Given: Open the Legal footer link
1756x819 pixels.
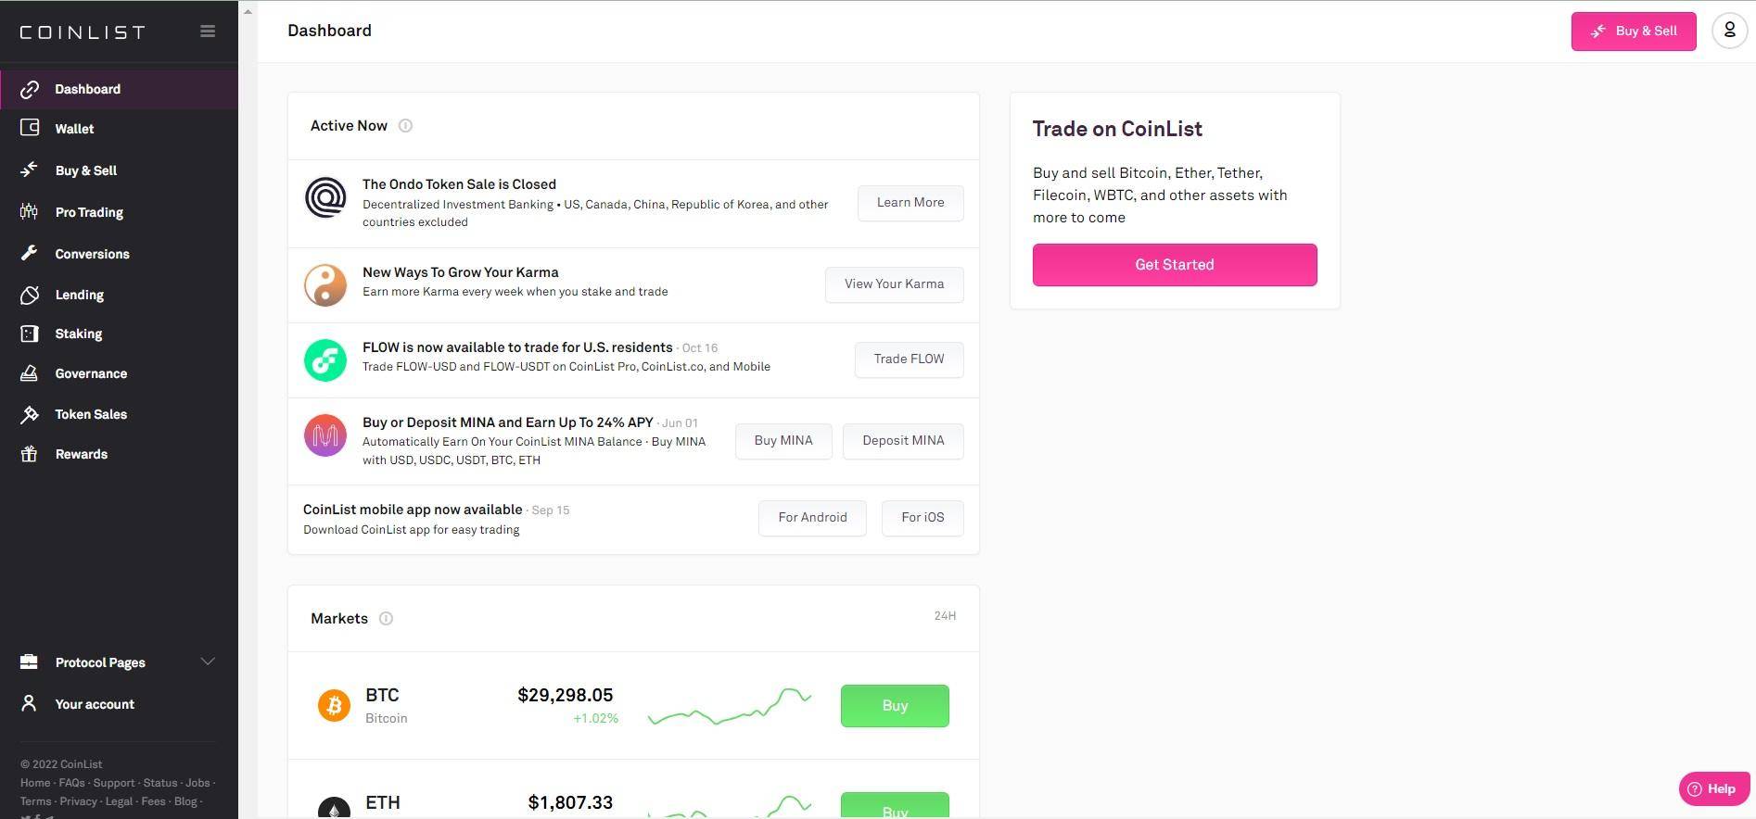Looking at the screenshot, I should (x=119, y=801).
